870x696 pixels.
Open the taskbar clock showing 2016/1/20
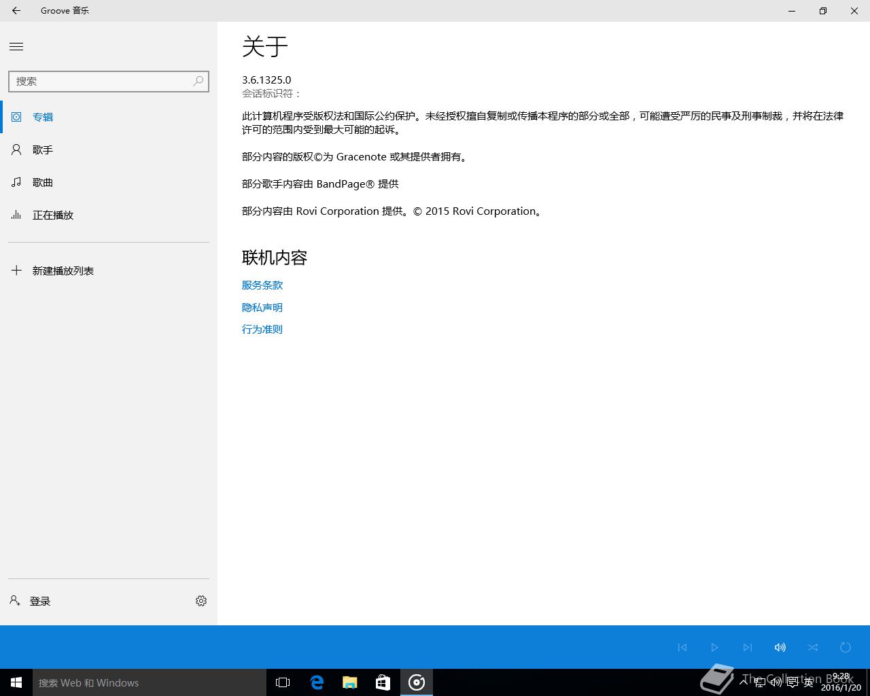click(841, 682)
